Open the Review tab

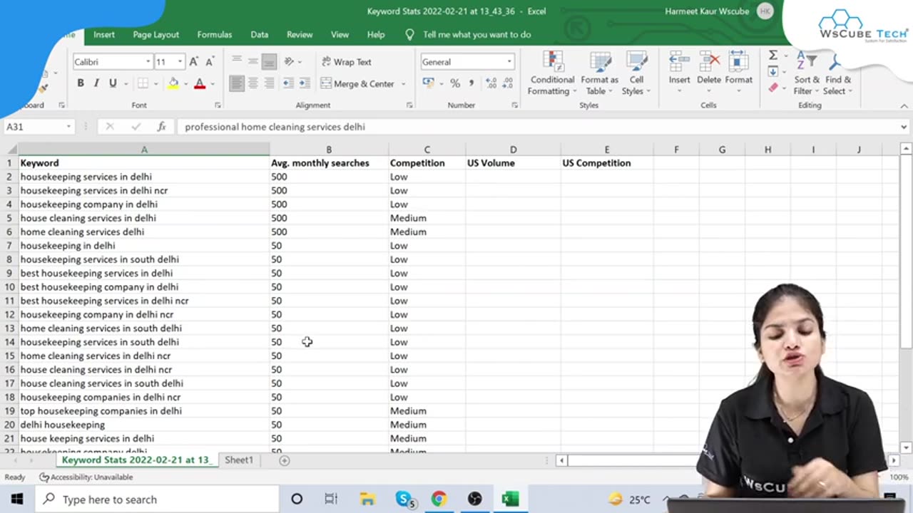[300, 34]
